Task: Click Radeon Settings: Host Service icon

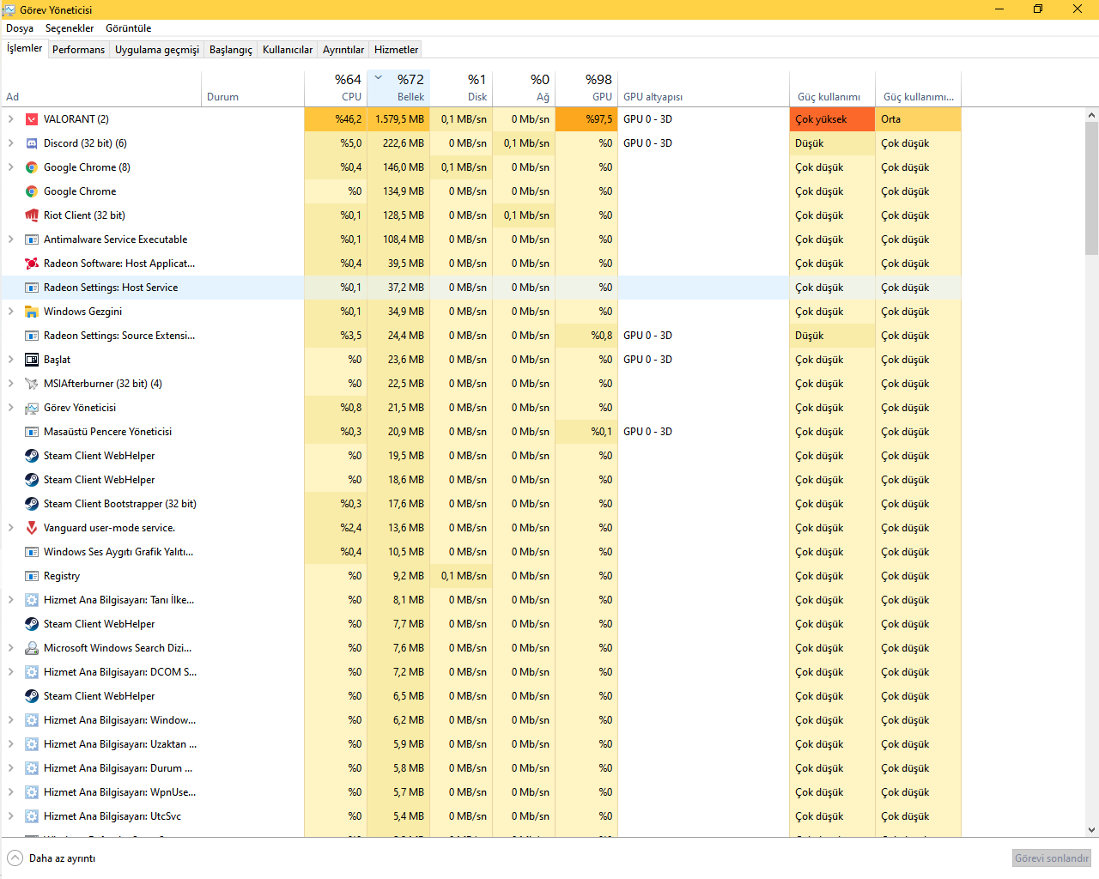Action: click(32, 288)
